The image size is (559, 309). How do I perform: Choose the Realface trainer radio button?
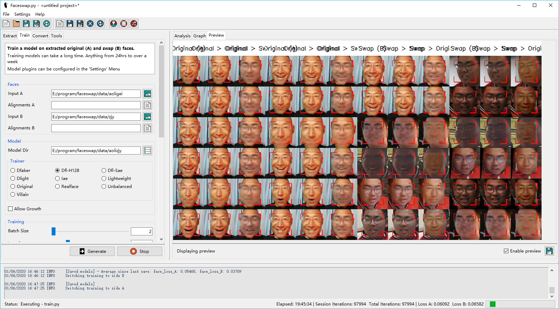point(58,187)
